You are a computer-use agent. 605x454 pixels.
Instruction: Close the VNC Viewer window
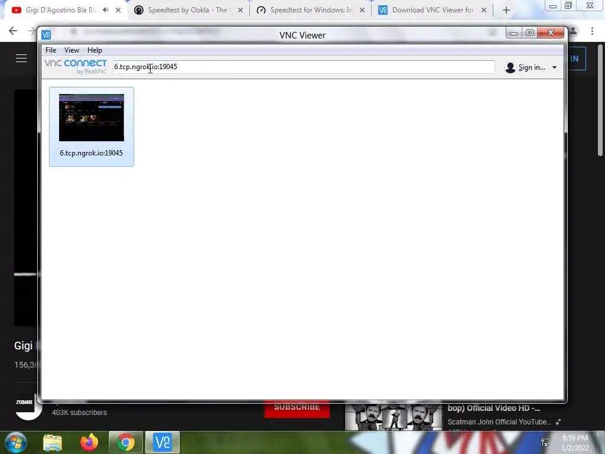pyautogui.click(x=551, y=33)
